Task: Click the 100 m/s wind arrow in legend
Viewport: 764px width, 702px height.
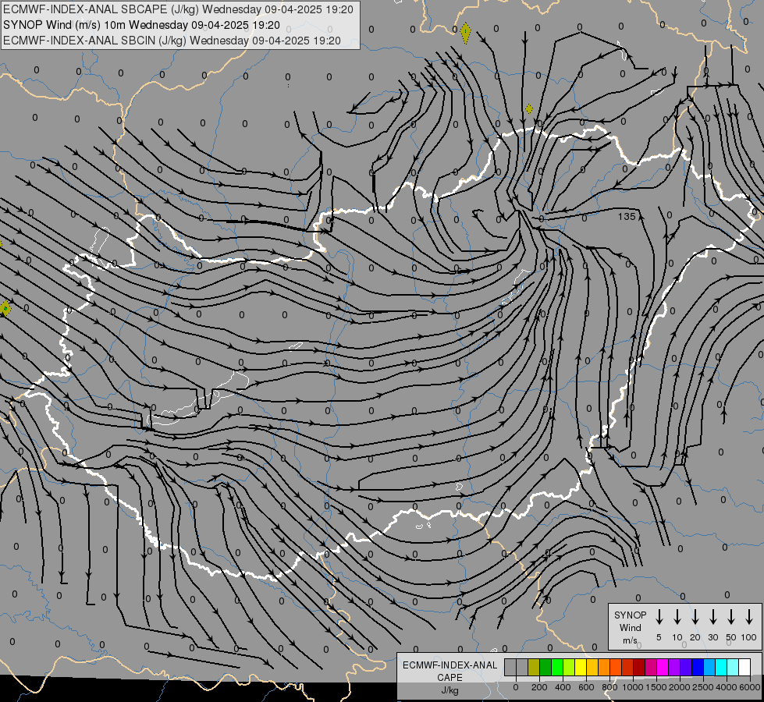Action: click(749, 617)
